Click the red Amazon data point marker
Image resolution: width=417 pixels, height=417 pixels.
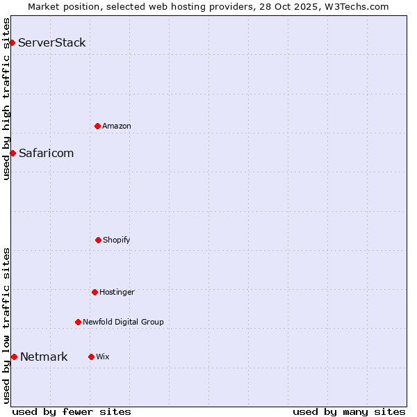click(x=97, y=126)
